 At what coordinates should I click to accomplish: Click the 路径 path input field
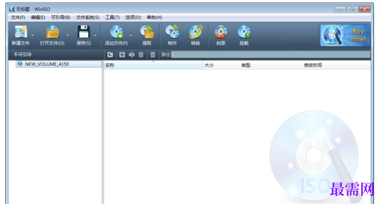[270, 54]
